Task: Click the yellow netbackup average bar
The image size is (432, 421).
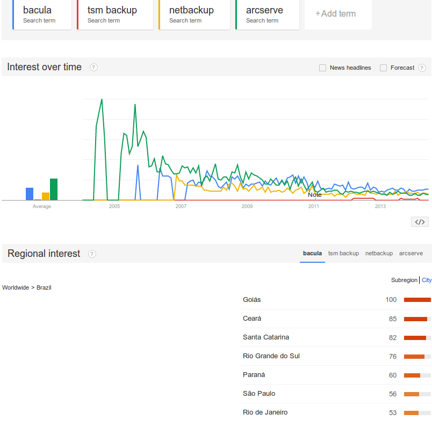Action: [x=46, y=196]
